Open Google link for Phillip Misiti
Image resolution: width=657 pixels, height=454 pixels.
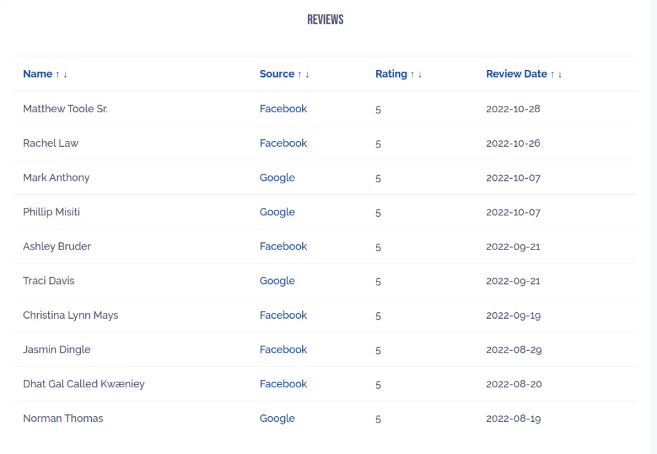click(277, 212)
